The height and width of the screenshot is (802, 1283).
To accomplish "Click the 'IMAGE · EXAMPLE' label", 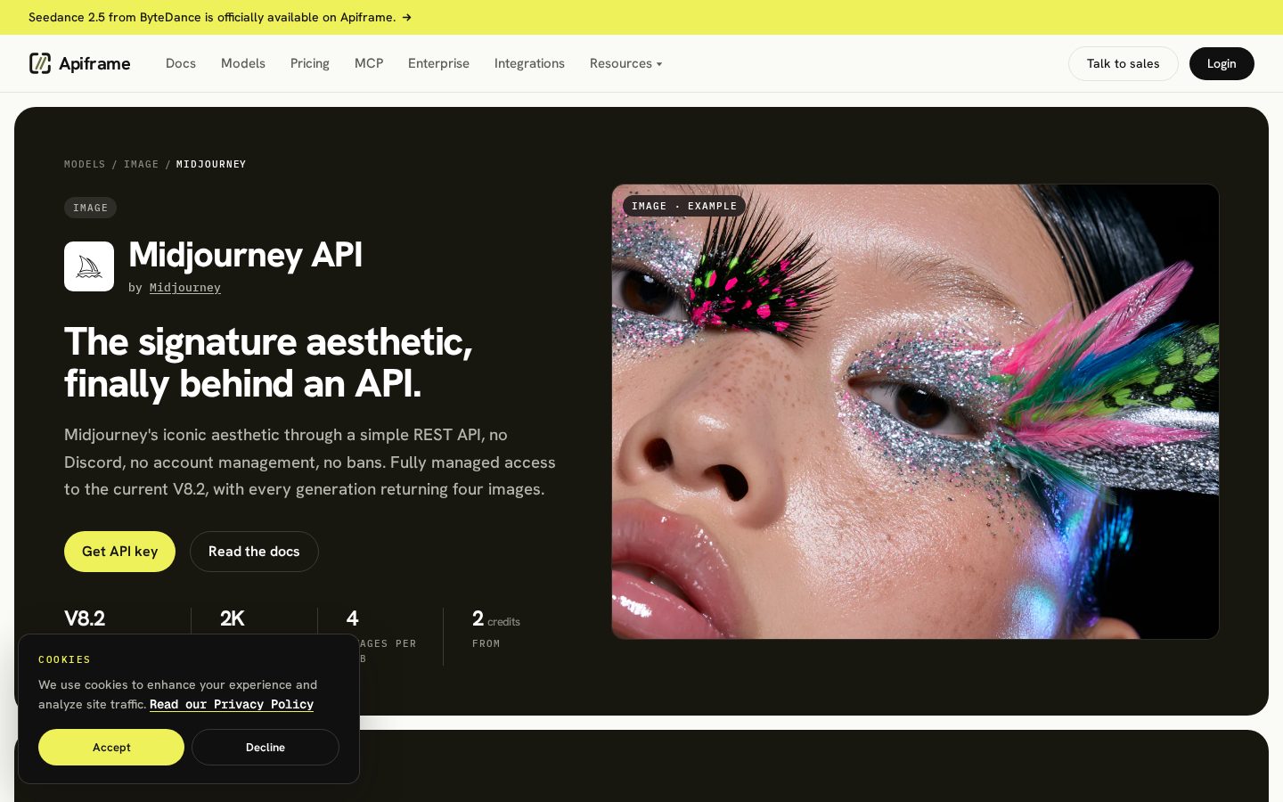I will [x=684, y=206].
